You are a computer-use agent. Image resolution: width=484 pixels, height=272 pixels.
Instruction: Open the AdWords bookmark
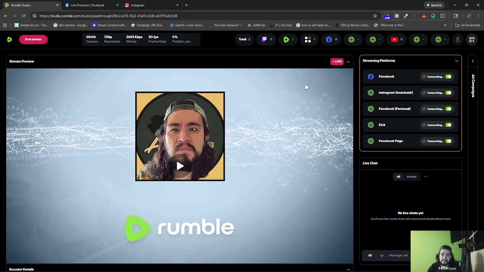256,25
